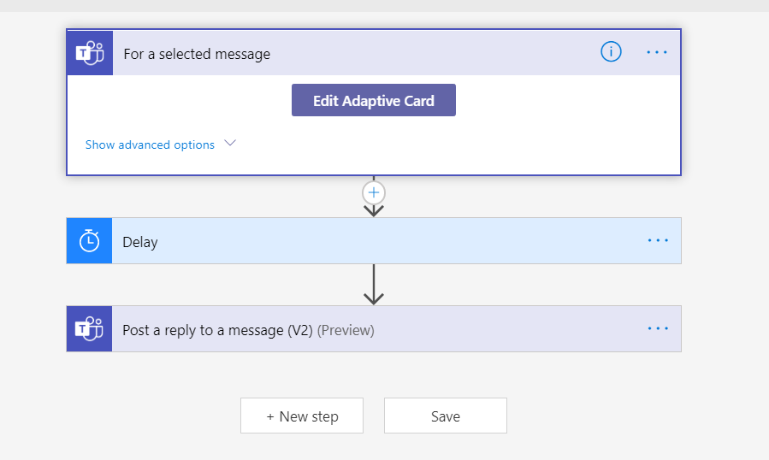Click the Teams icon on the Post a reply action
769x460 pixels.
click(90, 329)
